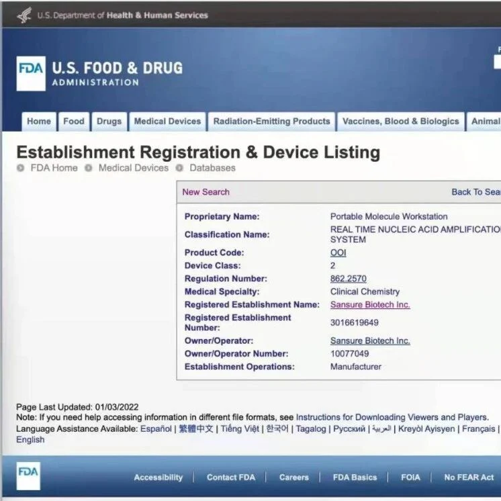Click the FDA logo in footer
This screenshot has width=501, height=501.
click(x=28, y=475)
